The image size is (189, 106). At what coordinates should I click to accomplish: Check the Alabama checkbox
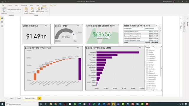147,50
